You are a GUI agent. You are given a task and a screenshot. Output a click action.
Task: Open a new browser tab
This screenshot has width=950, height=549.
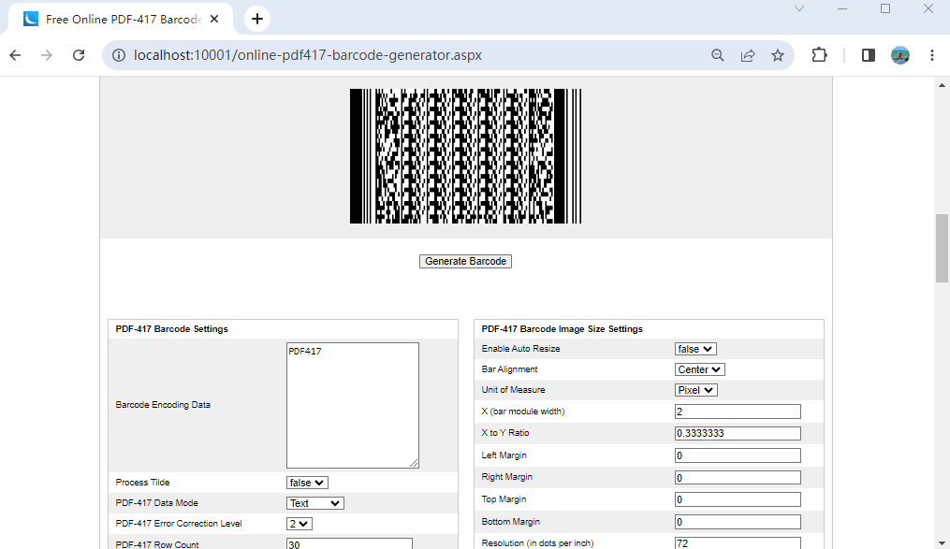coord(256,18)
